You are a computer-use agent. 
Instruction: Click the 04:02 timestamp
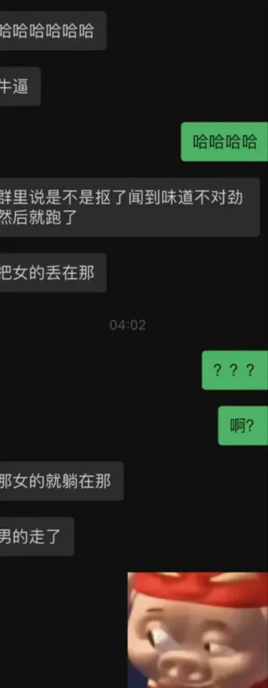click(127, 325)
